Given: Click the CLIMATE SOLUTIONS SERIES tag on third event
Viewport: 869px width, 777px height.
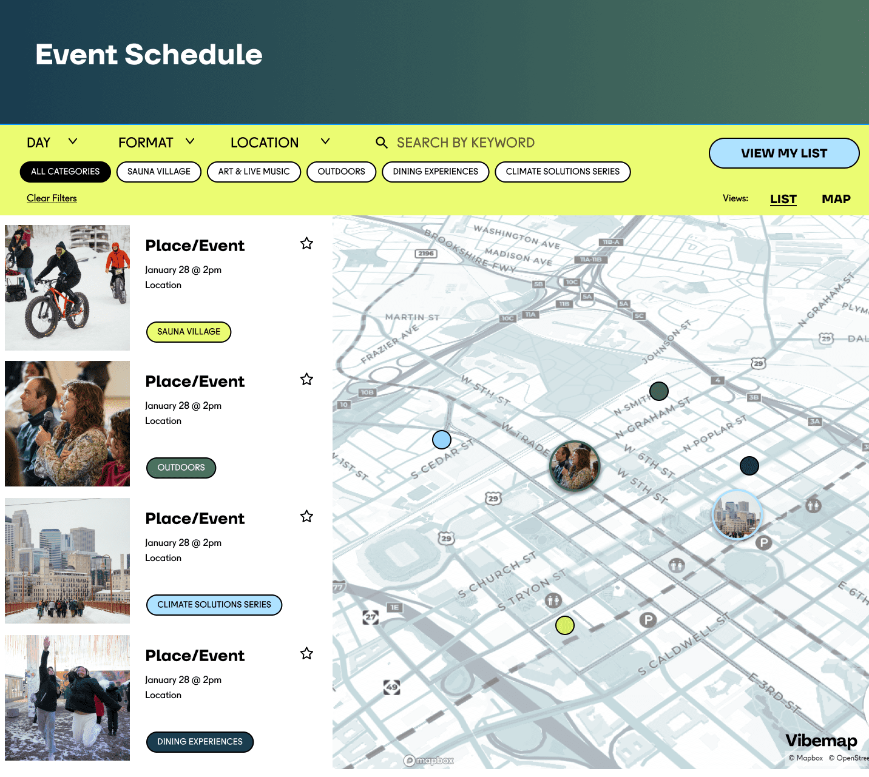Looking at the screenshot, I should coord(214,605).
